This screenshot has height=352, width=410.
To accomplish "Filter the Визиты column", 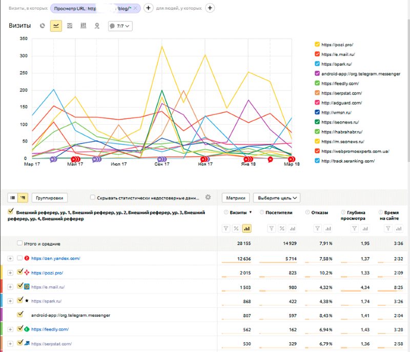I will pos(226,228).
